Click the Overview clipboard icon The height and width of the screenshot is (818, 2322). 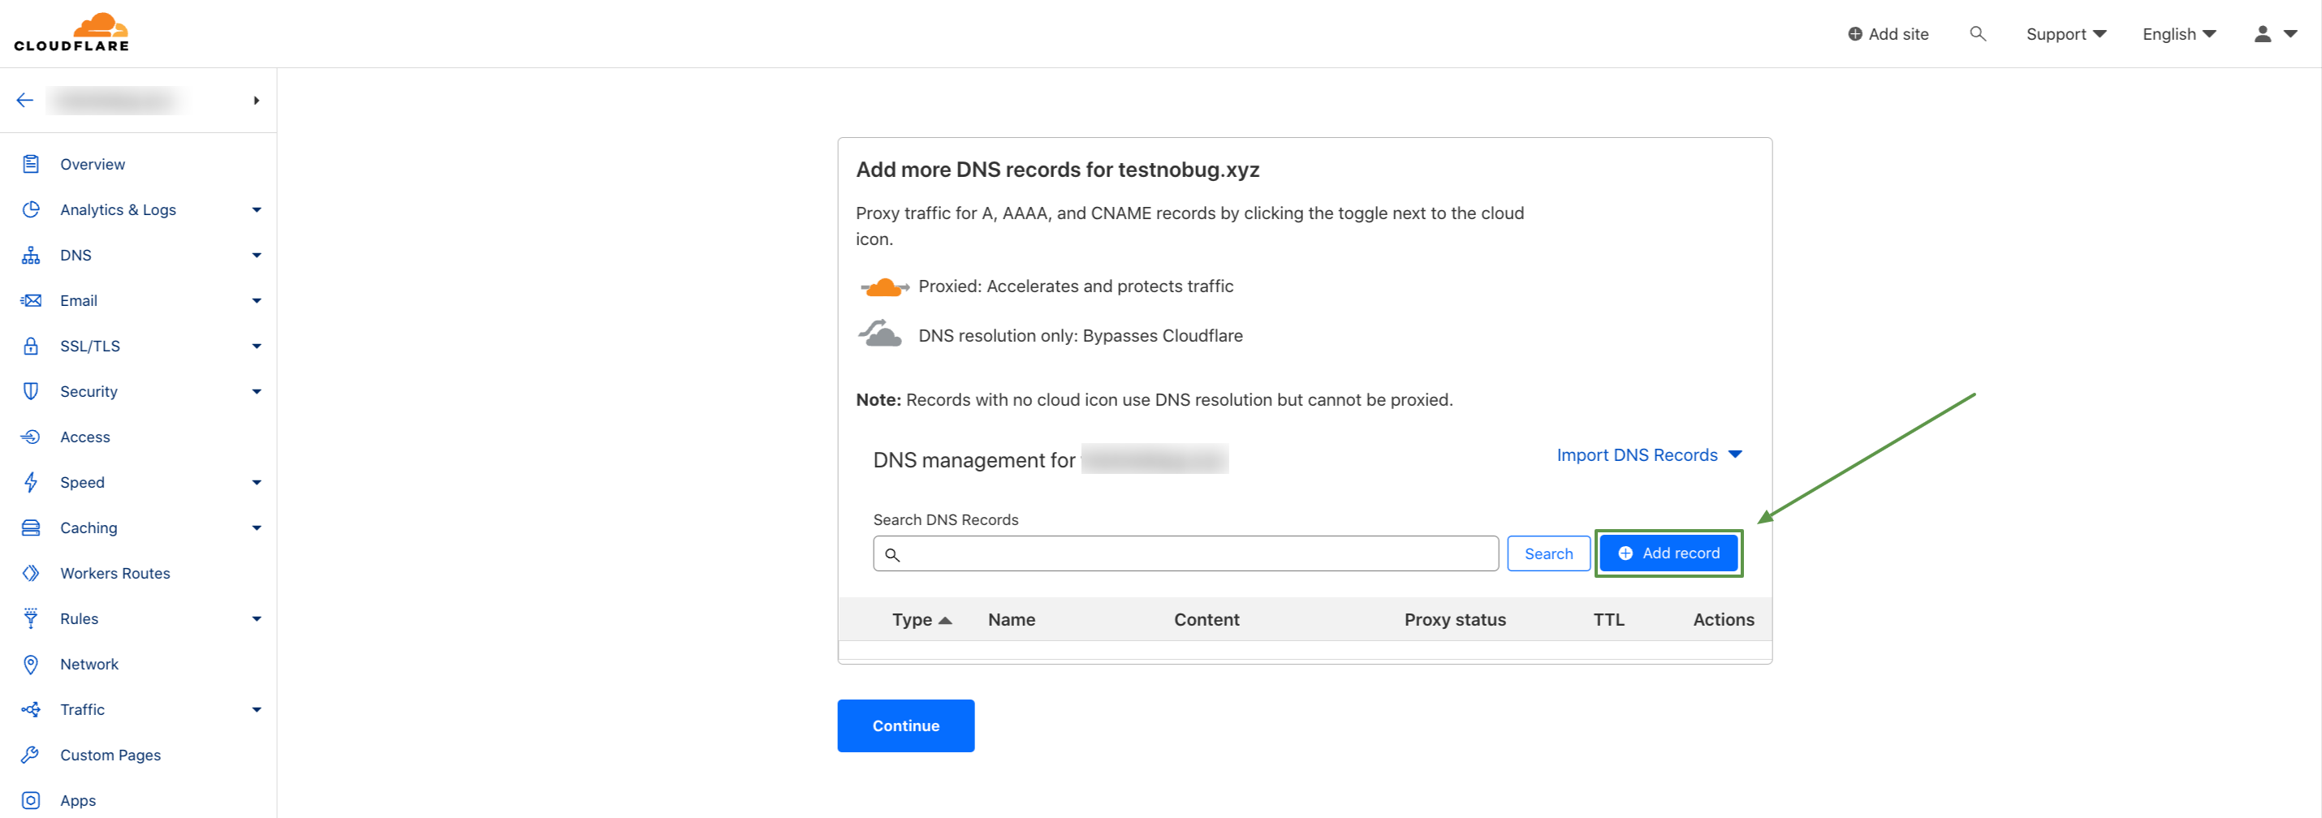pyautogui.click(x=31, y=164)
